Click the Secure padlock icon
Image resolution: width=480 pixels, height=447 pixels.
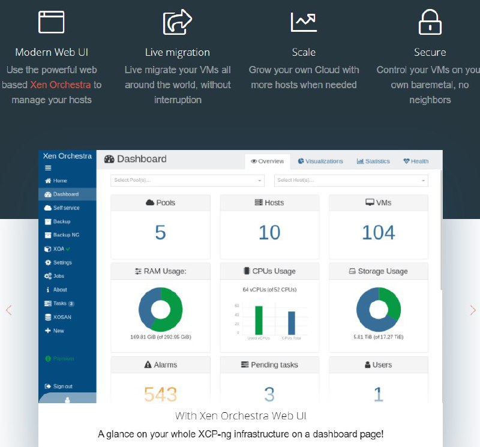430,22
